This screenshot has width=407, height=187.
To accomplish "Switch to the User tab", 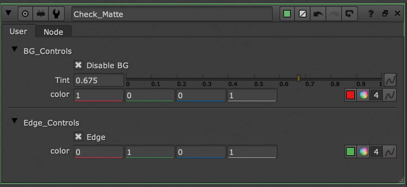I will [x=18, y=31].
